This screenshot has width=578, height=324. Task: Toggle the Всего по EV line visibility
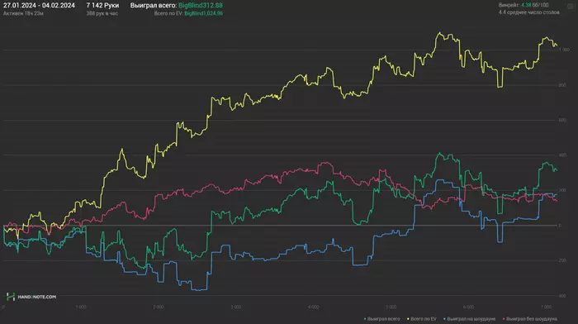click(423, 319)
